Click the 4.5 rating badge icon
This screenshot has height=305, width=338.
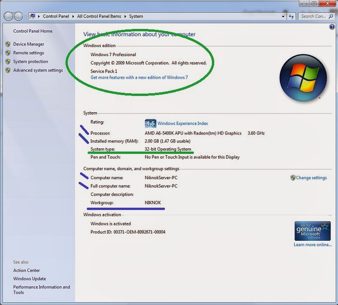click(150, 123)
